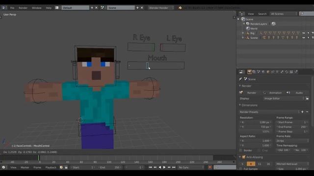Click open-new-window icon beside Display dropdown

click(307, 99)
